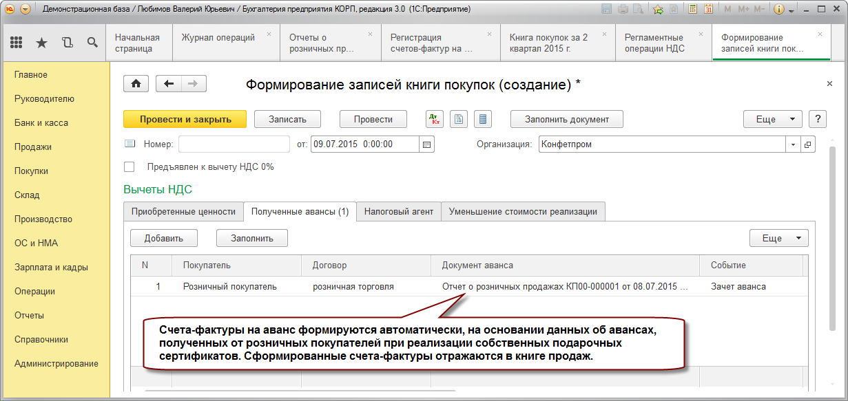Click the help question mark button
The height and width of the screenshot is (401, 848).
point(818,119)
